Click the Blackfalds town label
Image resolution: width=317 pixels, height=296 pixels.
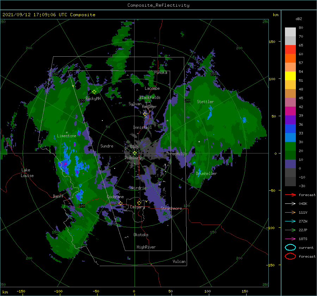pos(150,97)
